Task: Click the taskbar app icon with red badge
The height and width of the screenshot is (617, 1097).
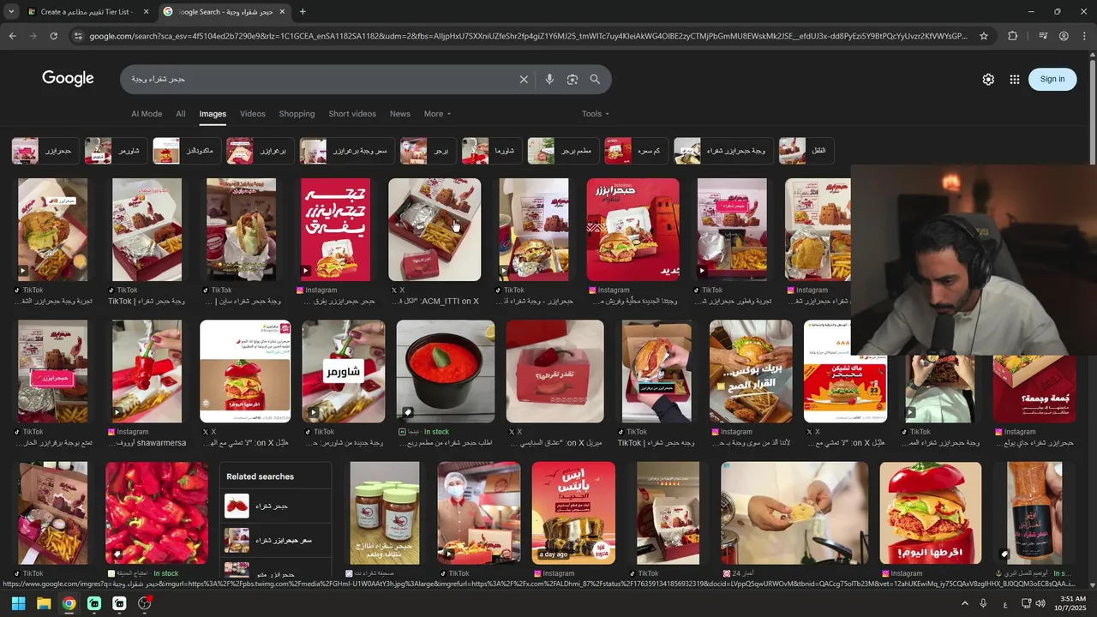Action: tap(145, 603)
